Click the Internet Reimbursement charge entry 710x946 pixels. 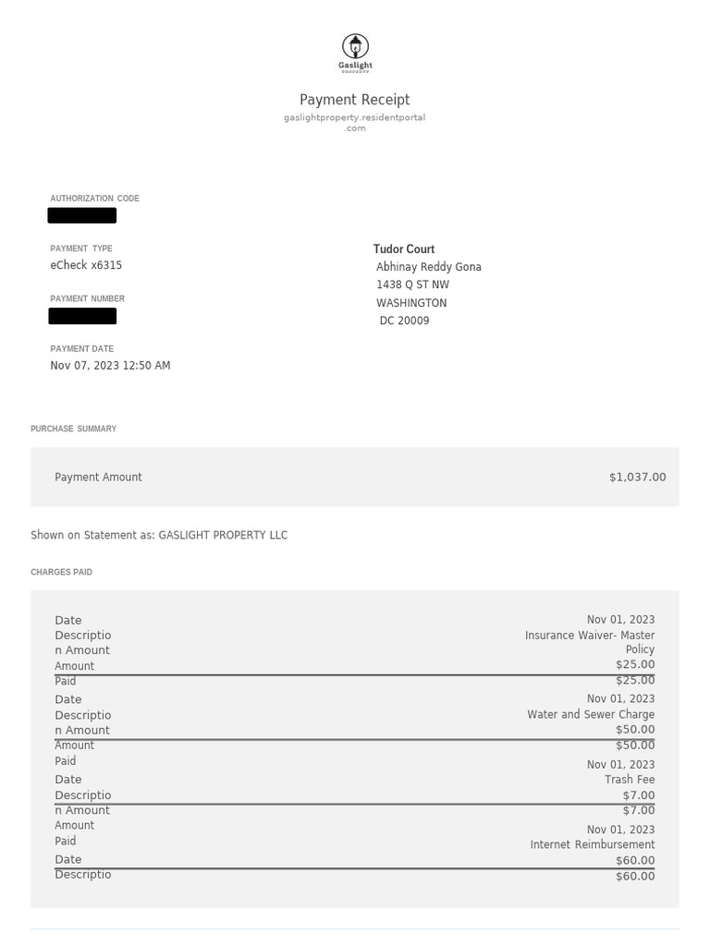592,845
